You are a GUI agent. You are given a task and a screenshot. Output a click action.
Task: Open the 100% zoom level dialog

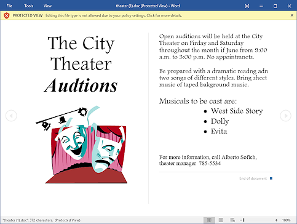tap(286, 220)
